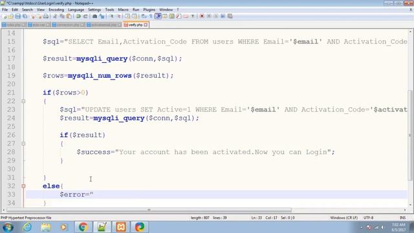
Task: Select the verify.php tab
Action: [x=135, y=25]
